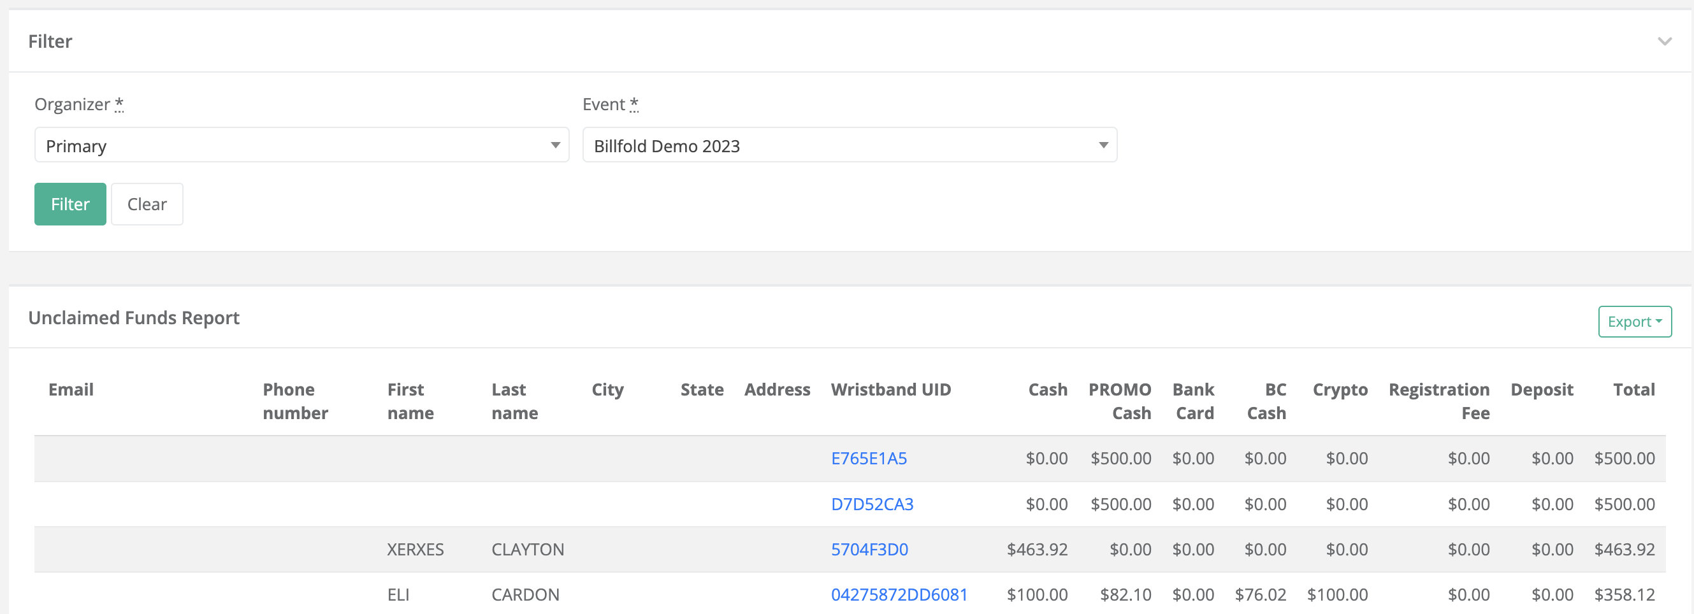Click the State column header
The height and width of the screenshot is (614, 1694).
coord(702,390)
